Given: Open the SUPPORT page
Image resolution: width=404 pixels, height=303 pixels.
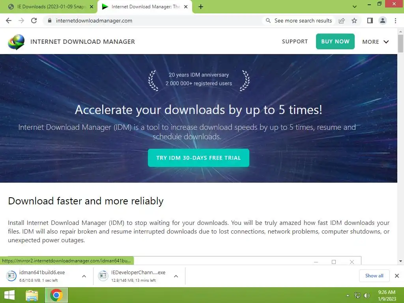Looking at the screenshot, I should tap(295, 41).
